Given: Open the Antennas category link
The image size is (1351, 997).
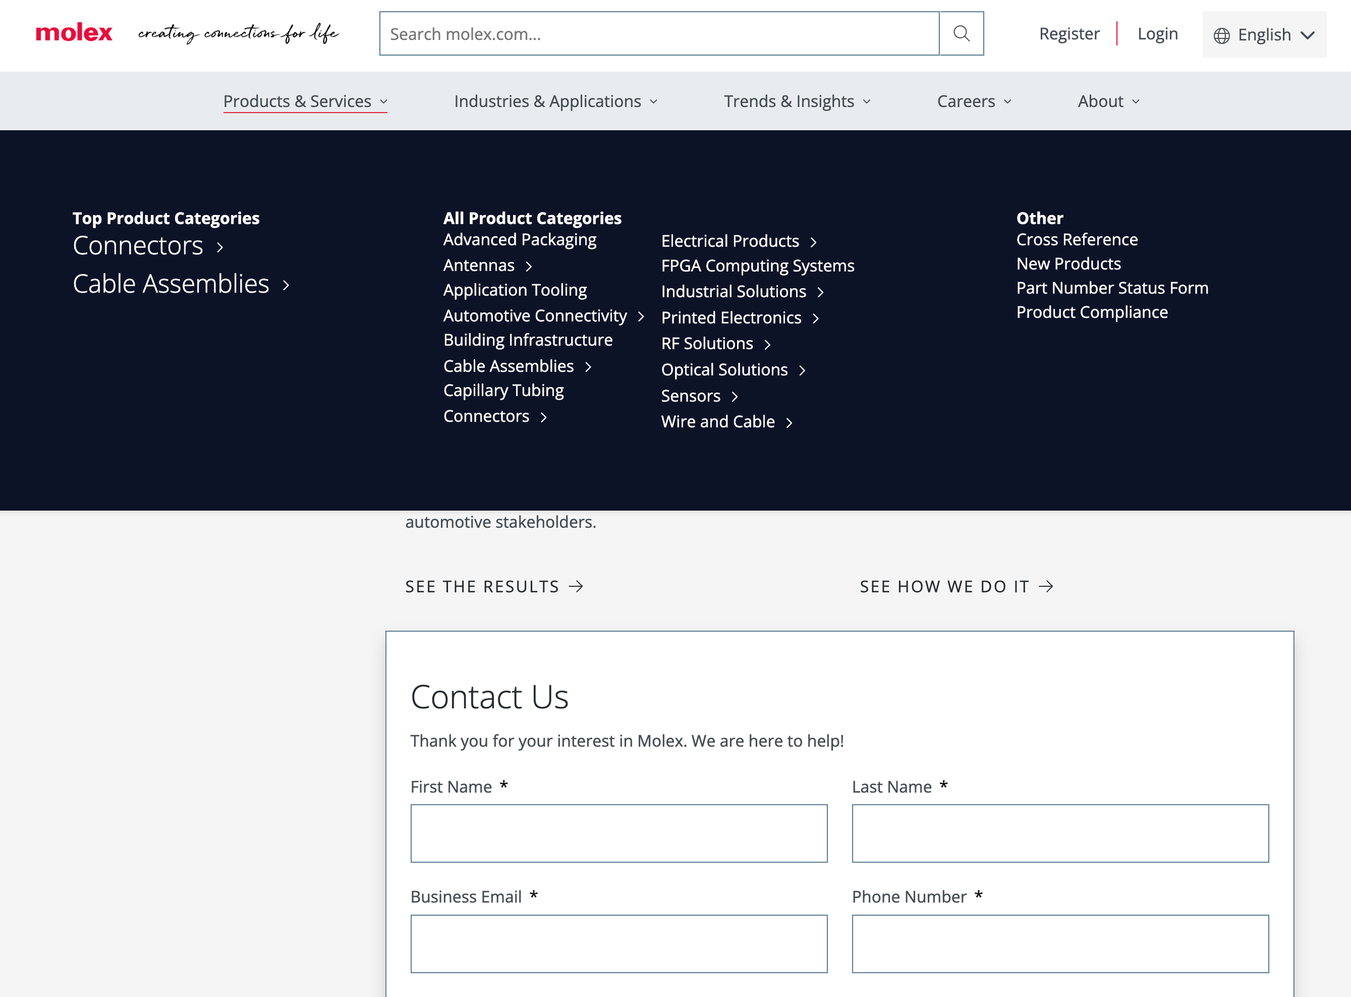Looking at the screenshot, I should 478,265.
